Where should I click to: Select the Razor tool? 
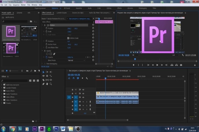point(43,80)
